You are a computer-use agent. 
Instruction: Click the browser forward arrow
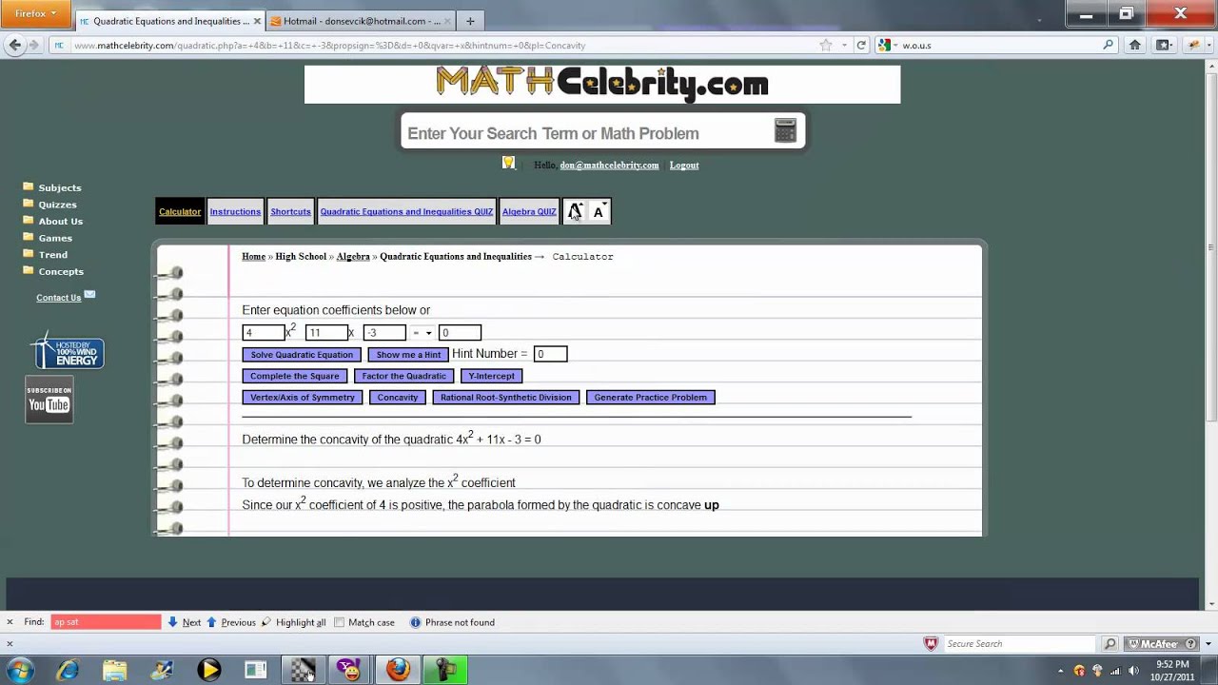point(34,45)
